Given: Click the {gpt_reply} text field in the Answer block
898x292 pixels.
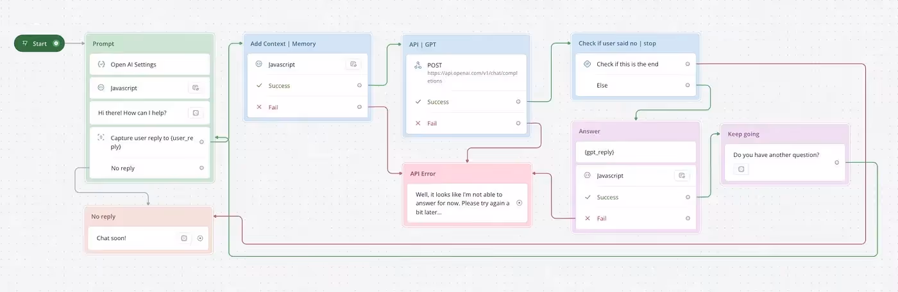Looking at the screenshot, I should pos(636,152).
